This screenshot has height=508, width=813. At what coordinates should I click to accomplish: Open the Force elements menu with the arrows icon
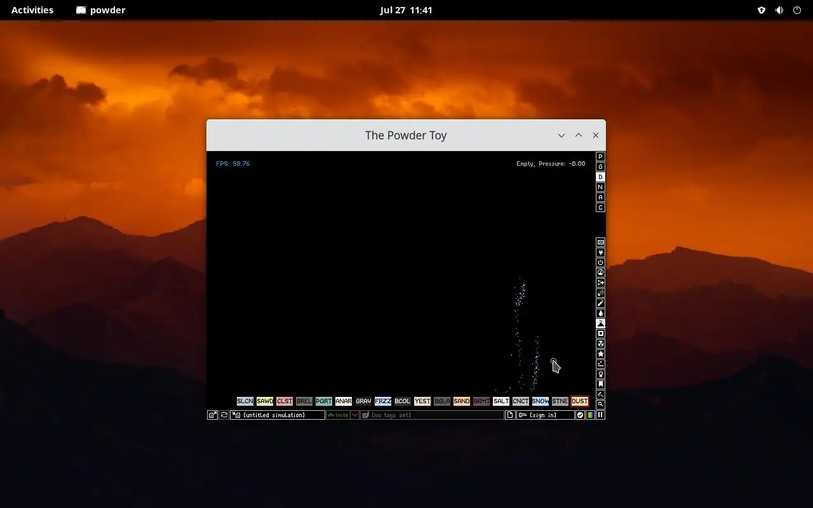coord(600,283)
